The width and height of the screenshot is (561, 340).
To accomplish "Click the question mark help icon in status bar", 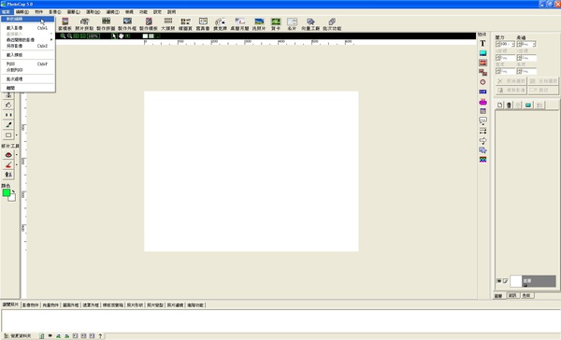I will click(100, 335).
